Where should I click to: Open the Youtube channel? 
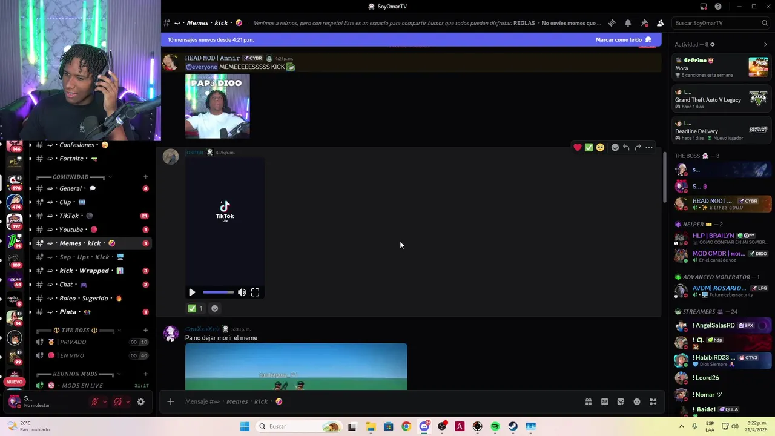(x=91, y=230)
